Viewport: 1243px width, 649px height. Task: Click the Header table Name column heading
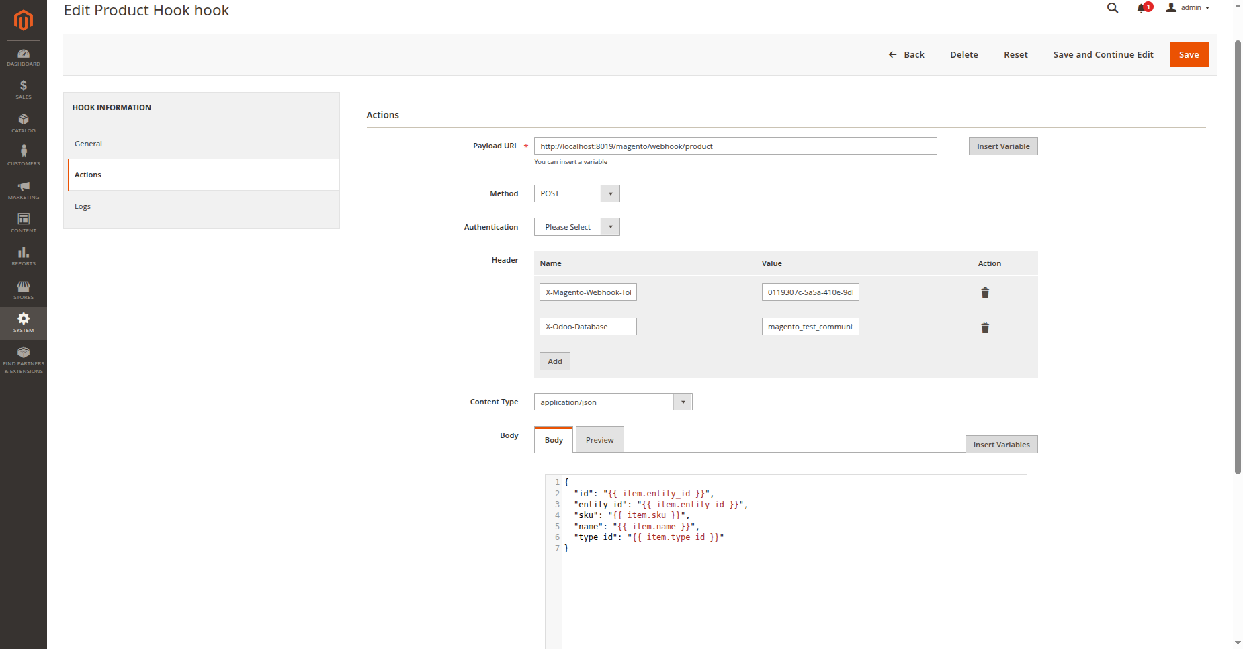click(550, 263)
